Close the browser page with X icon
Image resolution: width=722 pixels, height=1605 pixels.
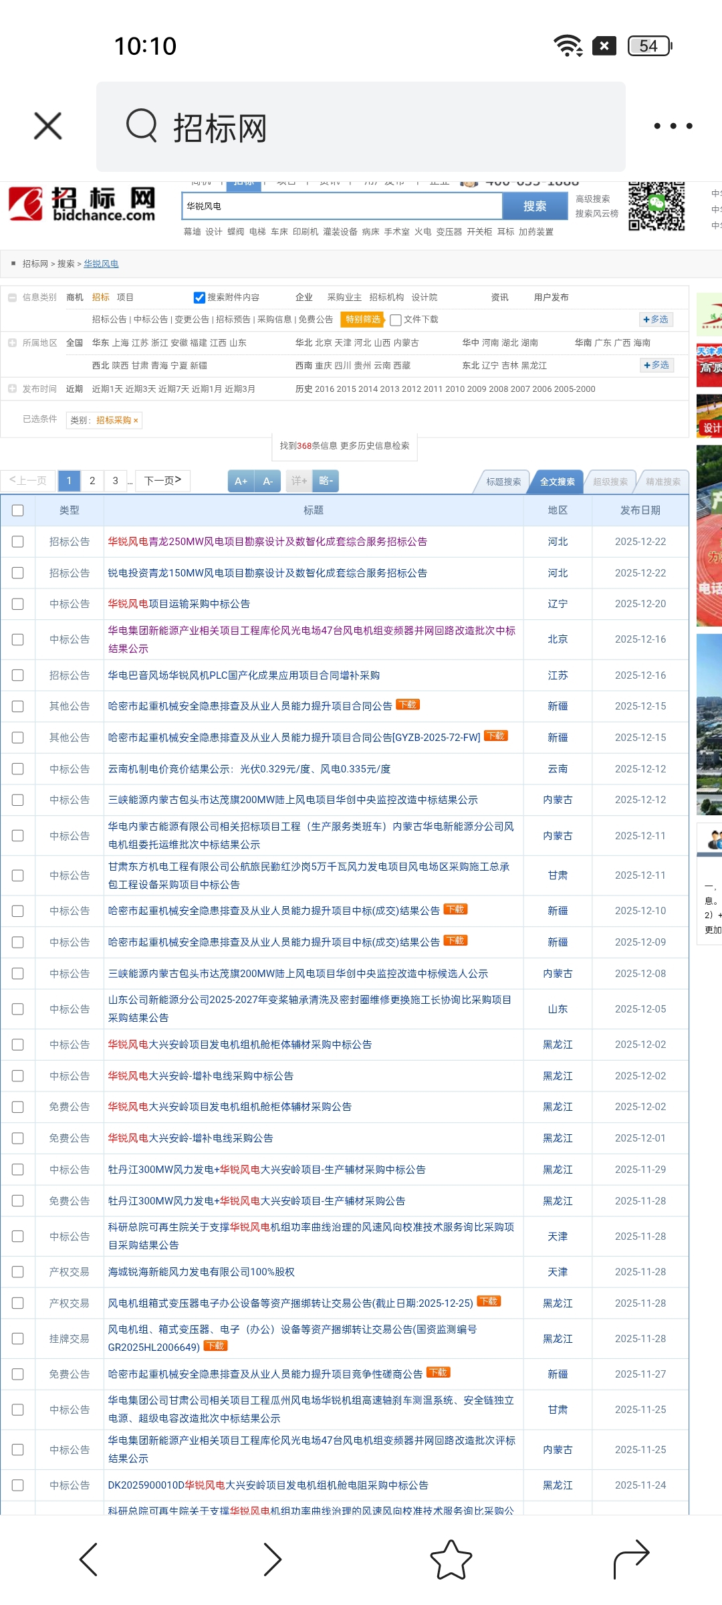[x=47, y=126]
